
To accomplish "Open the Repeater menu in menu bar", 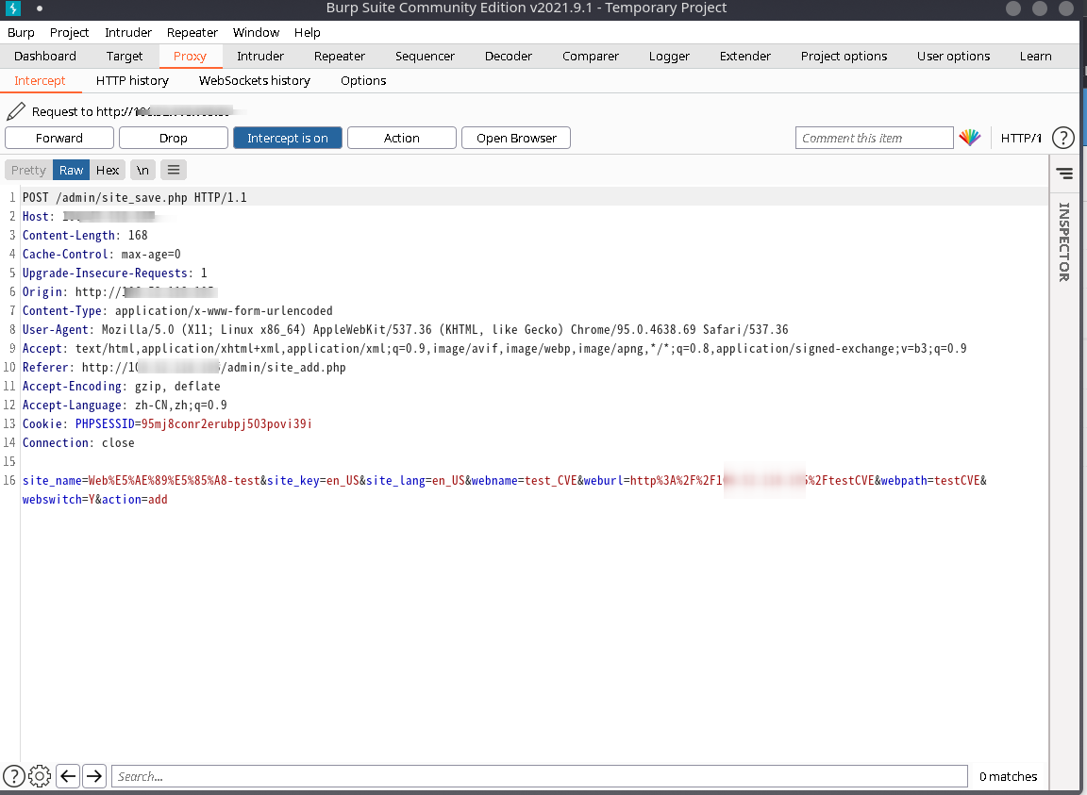I will tap(192, 32).
